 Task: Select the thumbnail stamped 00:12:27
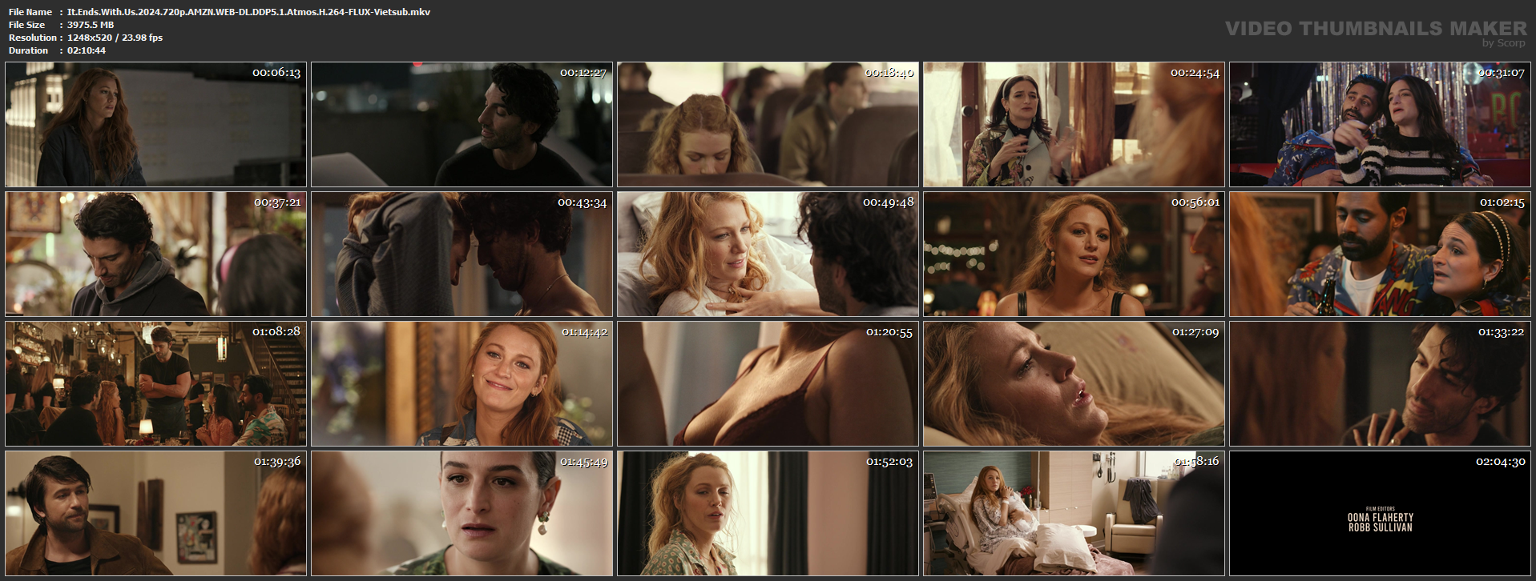click(462, 125)
